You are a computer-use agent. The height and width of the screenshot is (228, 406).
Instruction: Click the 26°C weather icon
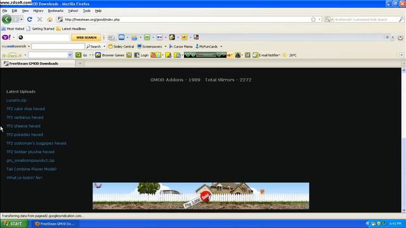click(x=289, y=55)
